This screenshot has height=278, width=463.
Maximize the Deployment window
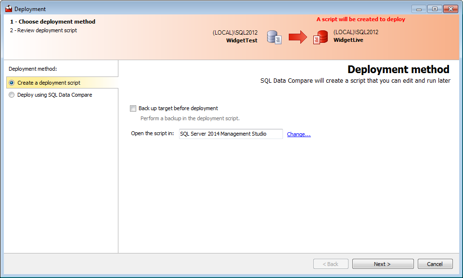click(x=435, y=9)
